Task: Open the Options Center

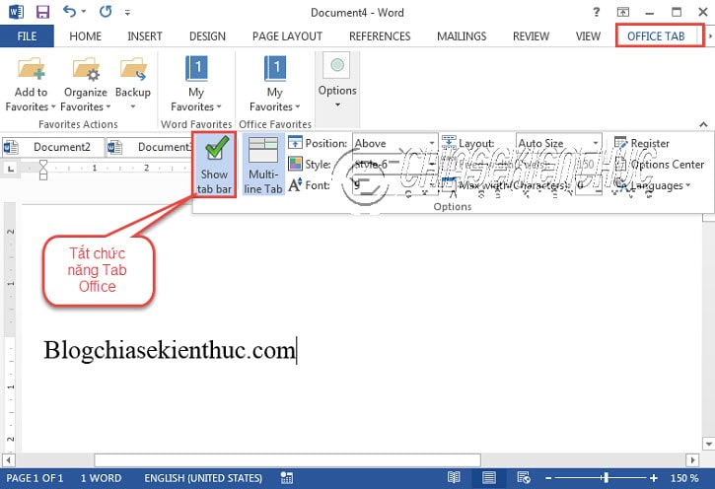Action: point(660,164)
